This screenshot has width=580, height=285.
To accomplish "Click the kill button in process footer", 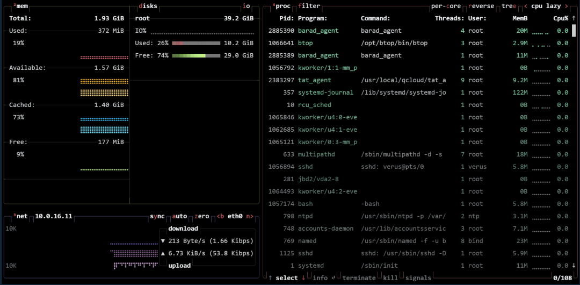I will click(390, 278).
